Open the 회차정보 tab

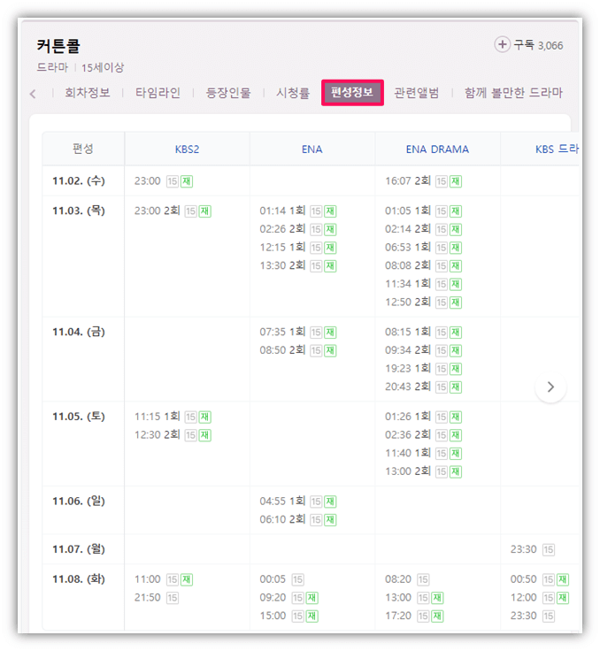tap(88, 93)
